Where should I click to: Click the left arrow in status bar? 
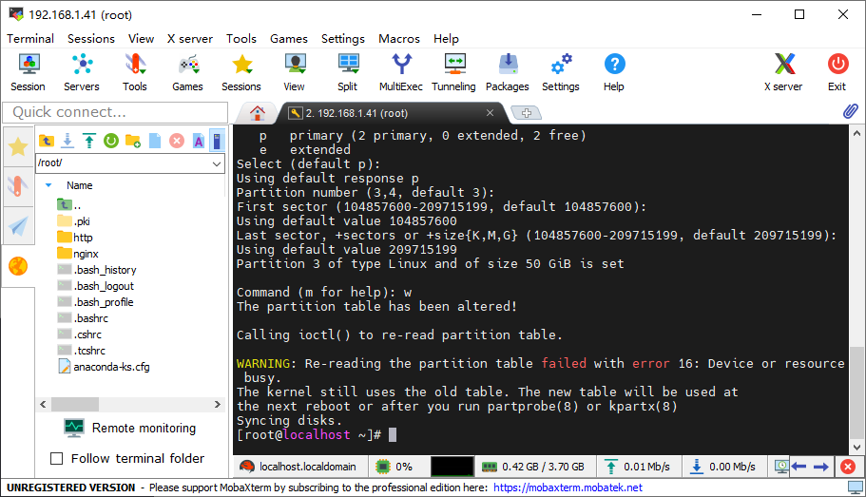coord(799,467)
